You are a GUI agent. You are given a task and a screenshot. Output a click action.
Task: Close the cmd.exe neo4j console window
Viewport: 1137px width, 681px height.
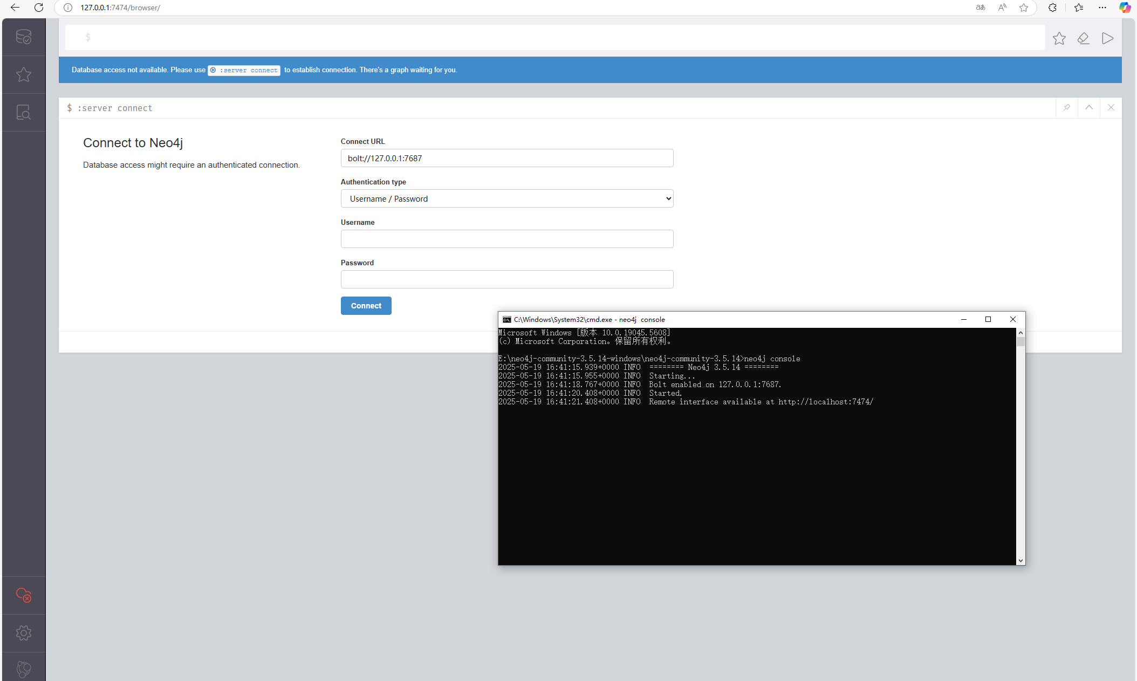[x=1013, y=319]
